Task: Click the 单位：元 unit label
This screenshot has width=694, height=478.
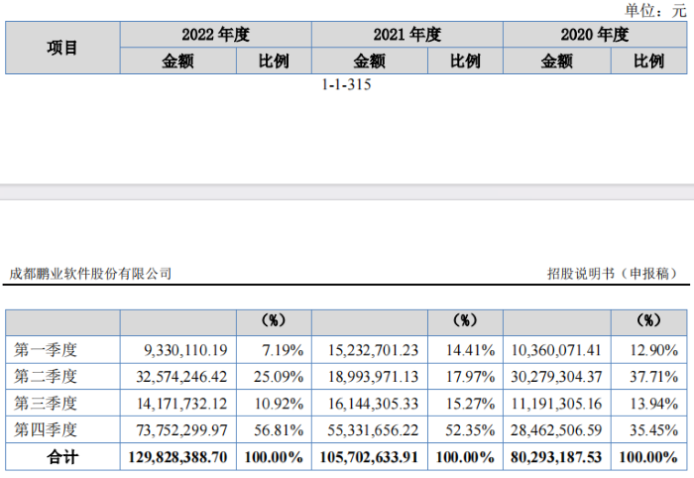Action: click(655, 11)
